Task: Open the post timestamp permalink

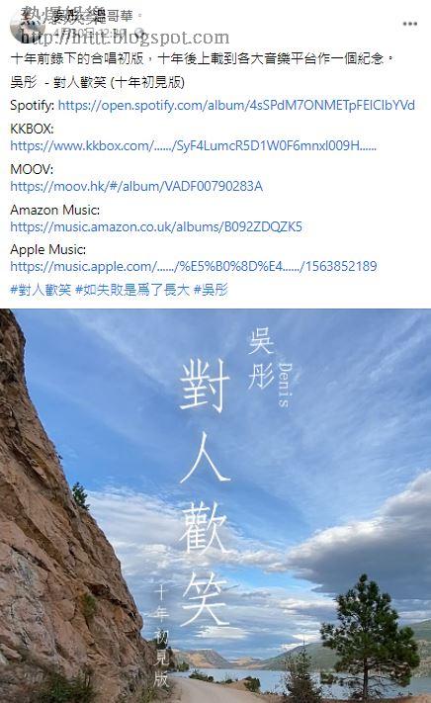Action: (92, 33)
